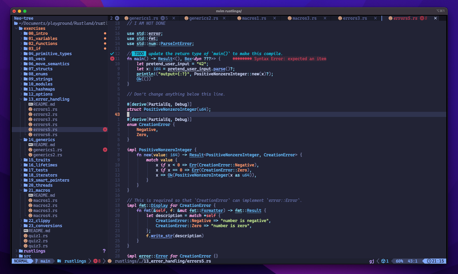The width and height of the screenshot is (458, 274).
Task: Click the markdown icon of 14_generics README.md
Action: (x=30, y=145)
